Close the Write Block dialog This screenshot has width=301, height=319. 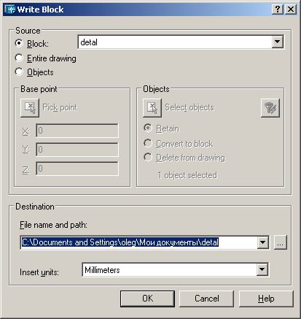291,9
